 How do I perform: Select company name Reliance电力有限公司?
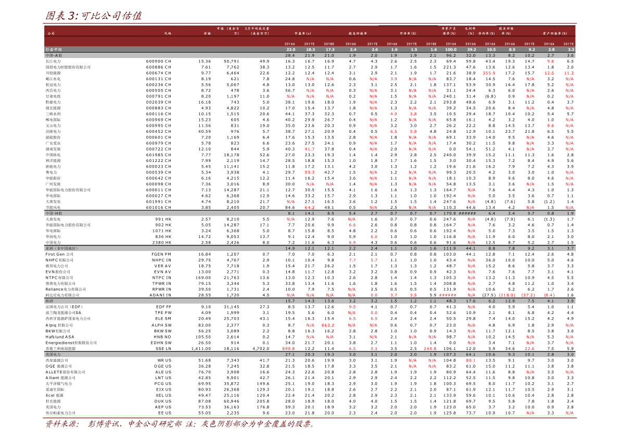(65, 290)
